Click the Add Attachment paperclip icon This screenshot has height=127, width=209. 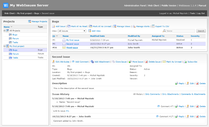[x=92, y=62]
